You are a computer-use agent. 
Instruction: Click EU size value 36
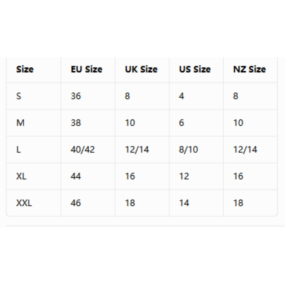tap(76, 96)
